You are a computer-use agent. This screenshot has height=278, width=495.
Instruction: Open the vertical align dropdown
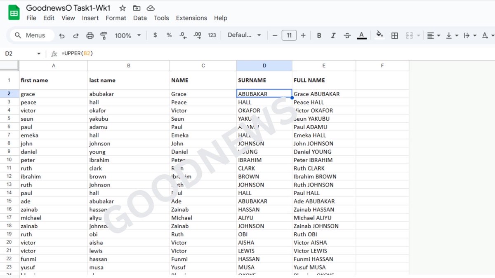(452, 35)
